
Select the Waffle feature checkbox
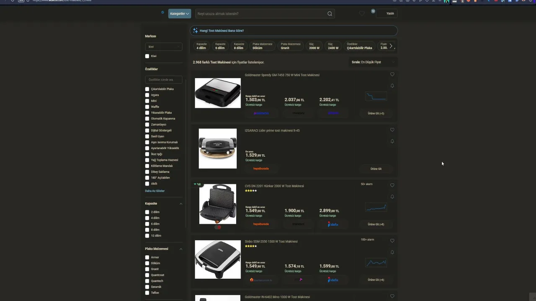[x=147, y=107]
